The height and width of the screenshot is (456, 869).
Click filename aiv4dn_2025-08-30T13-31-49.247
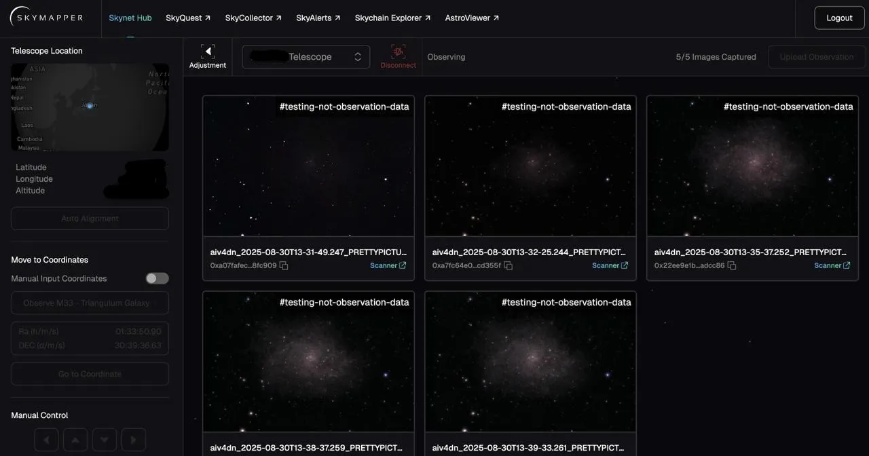click(x=308, y=252)
